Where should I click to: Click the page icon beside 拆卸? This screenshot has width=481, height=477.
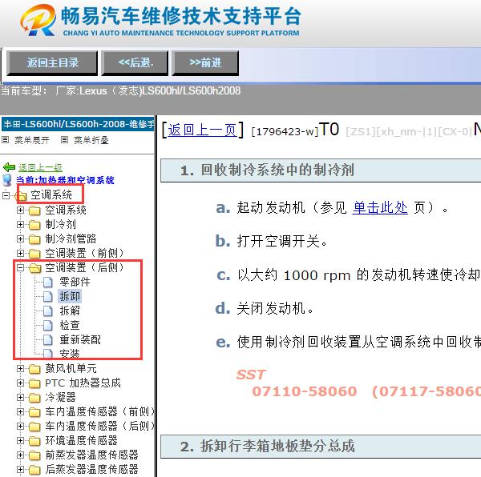(48, 297)
